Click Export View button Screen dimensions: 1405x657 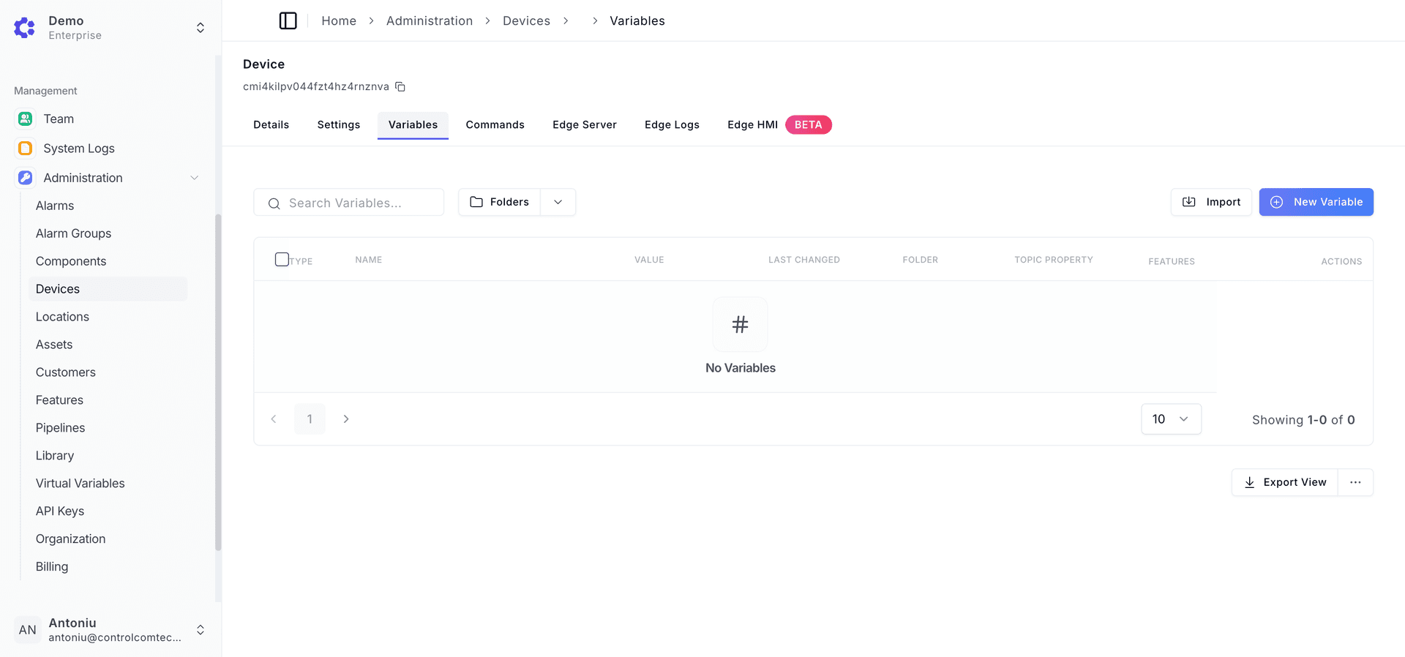tap(1285, 482)
